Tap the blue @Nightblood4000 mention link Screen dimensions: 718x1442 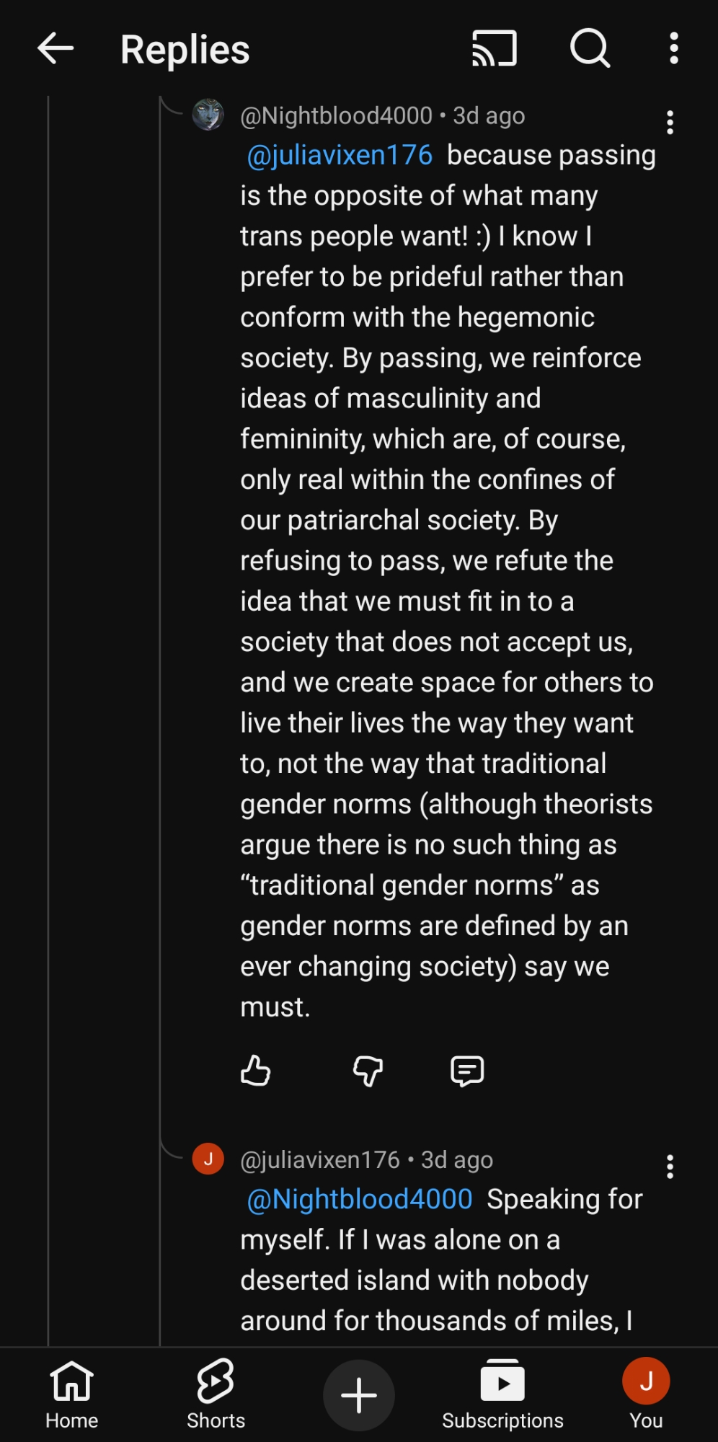click(360, 1199)
